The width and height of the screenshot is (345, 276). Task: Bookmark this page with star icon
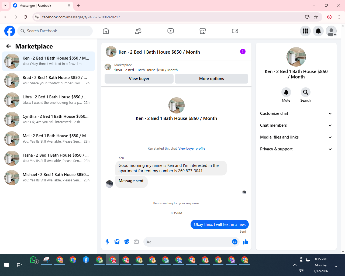click(x=316, y=17)
